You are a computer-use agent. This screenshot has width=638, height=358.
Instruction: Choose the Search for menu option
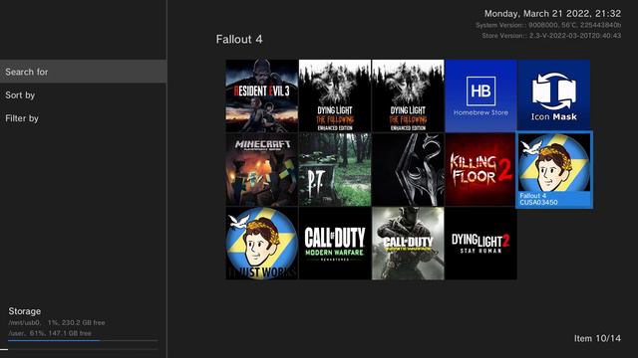83,72
